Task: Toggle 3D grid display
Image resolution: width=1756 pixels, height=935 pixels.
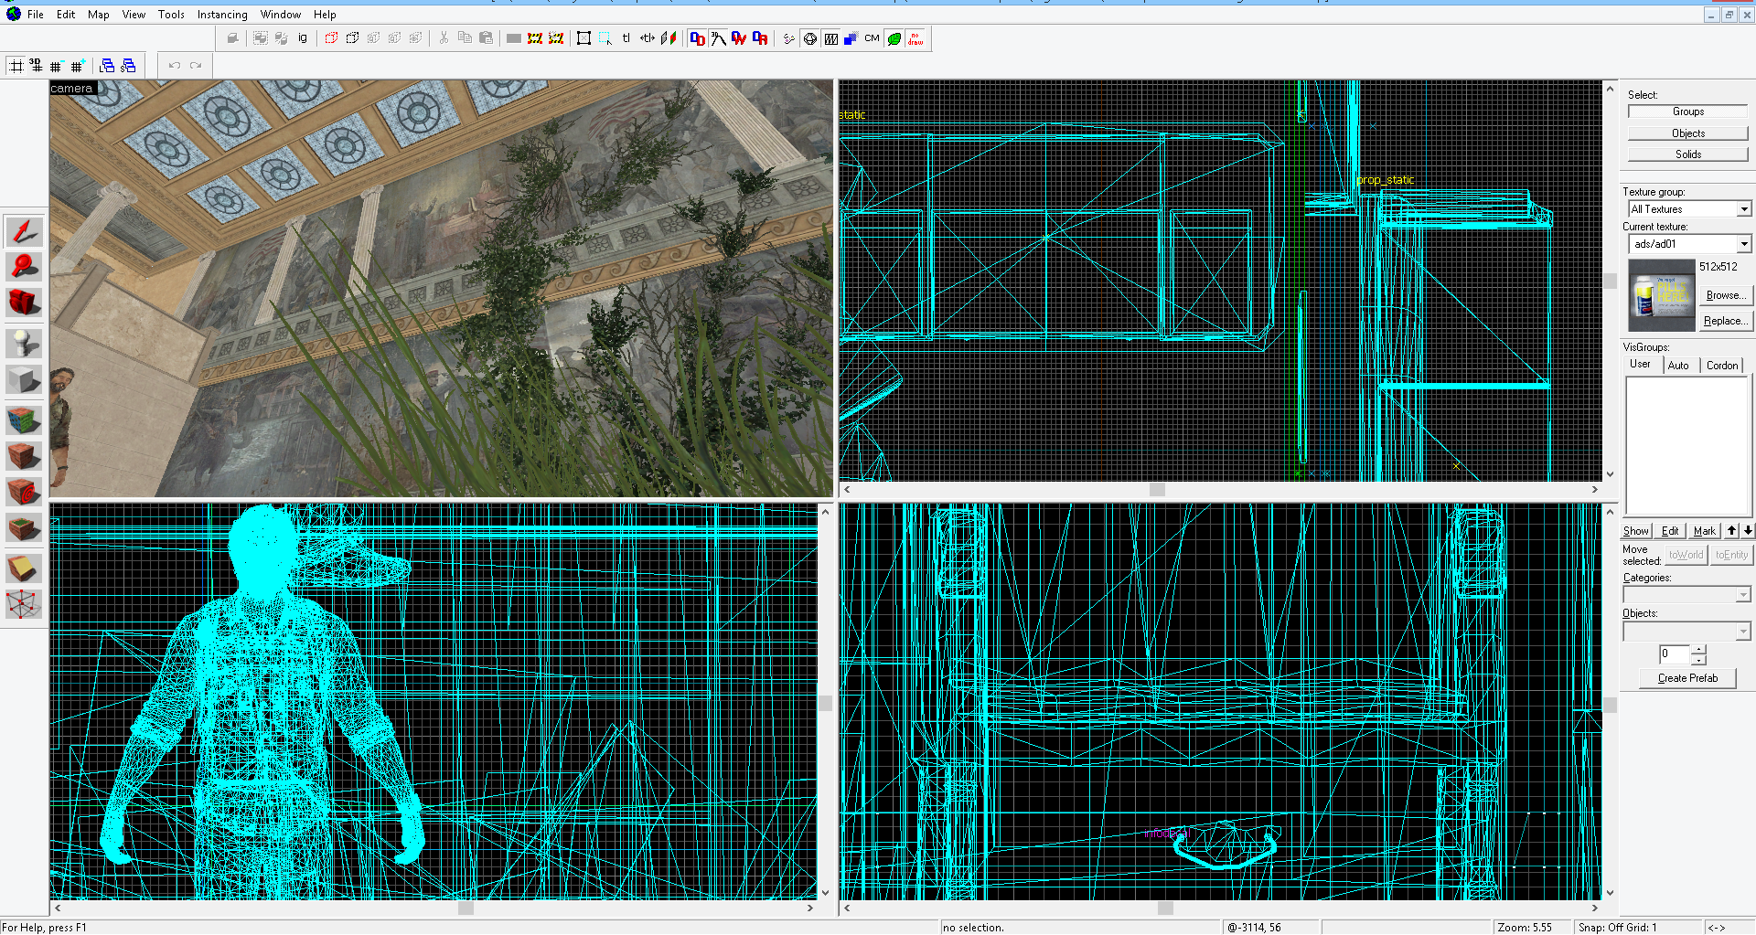Action: (37, 66)
